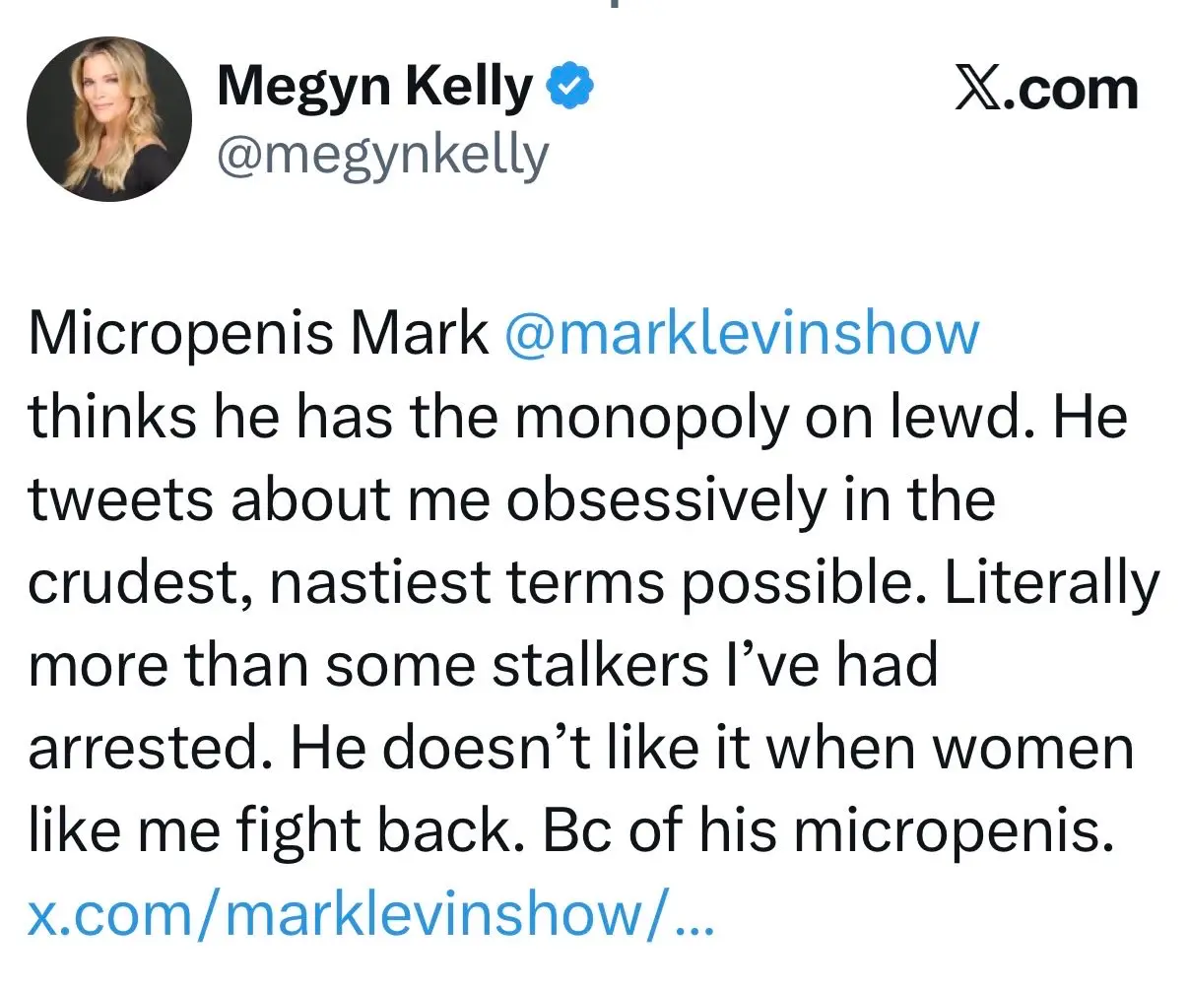The image size is (1188, 990).
Task: Open the Megyn Kelly display name
Action: [x=374, y=87]
